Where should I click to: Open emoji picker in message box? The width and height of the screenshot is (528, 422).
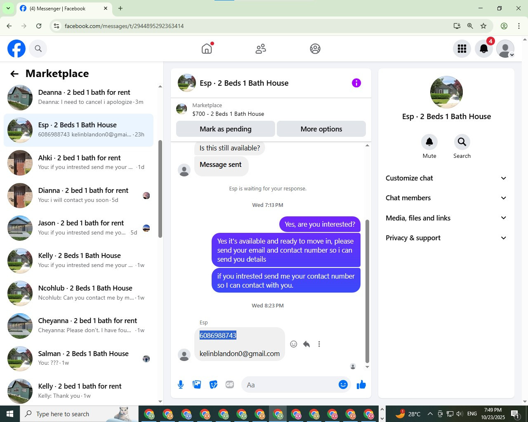point(343,384)
